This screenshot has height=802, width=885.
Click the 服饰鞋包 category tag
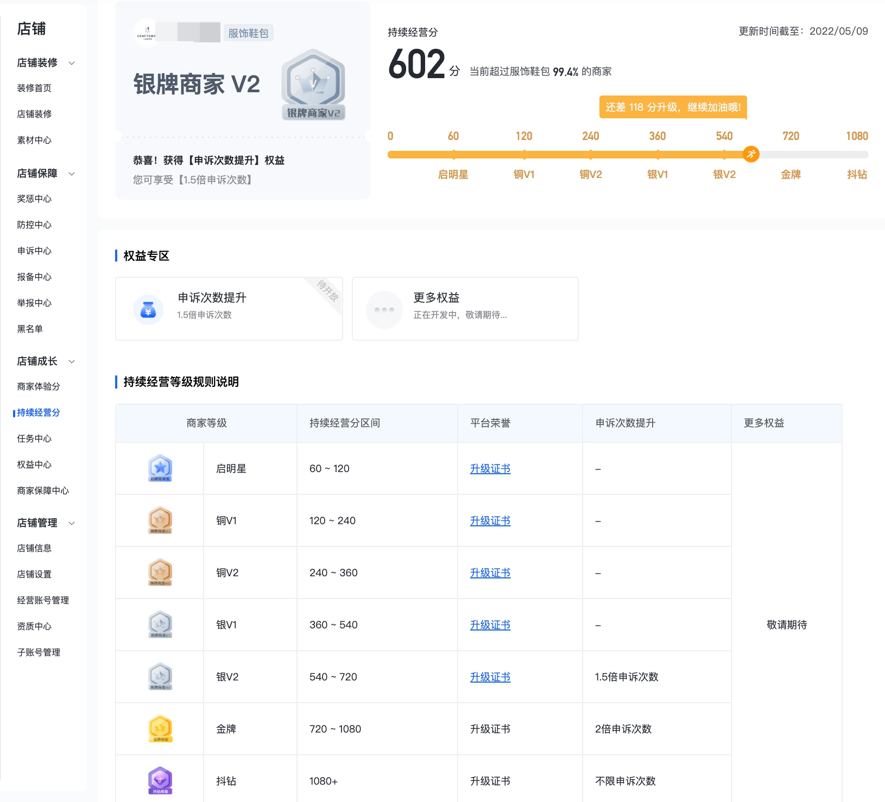click(248, 32)
